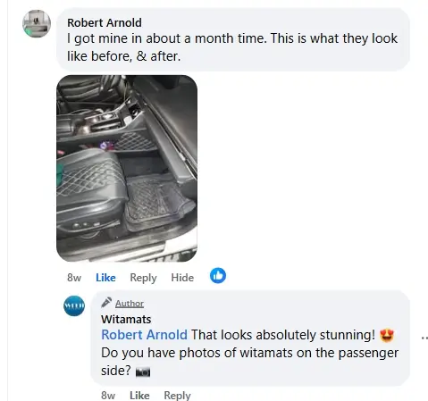
Task: Click the Witamats page avatar
Action: 74,305
